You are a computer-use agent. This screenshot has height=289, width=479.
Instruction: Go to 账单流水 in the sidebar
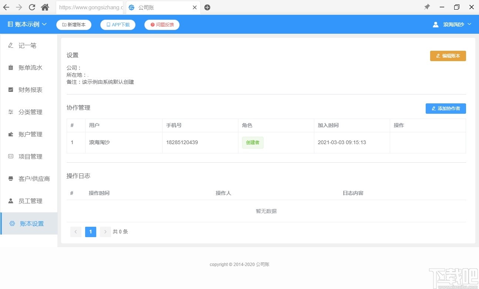(29, 68)
